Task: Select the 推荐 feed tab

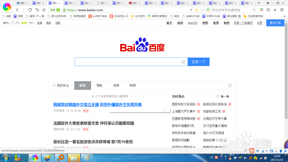Action: (82, 86)
